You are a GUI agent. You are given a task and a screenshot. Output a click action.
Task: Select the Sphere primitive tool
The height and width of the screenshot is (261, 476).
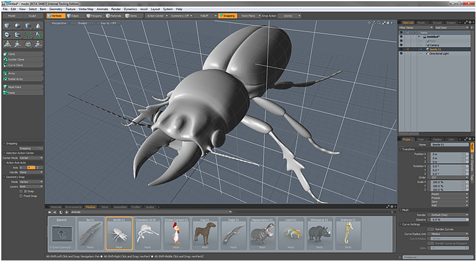click(17, 25)
